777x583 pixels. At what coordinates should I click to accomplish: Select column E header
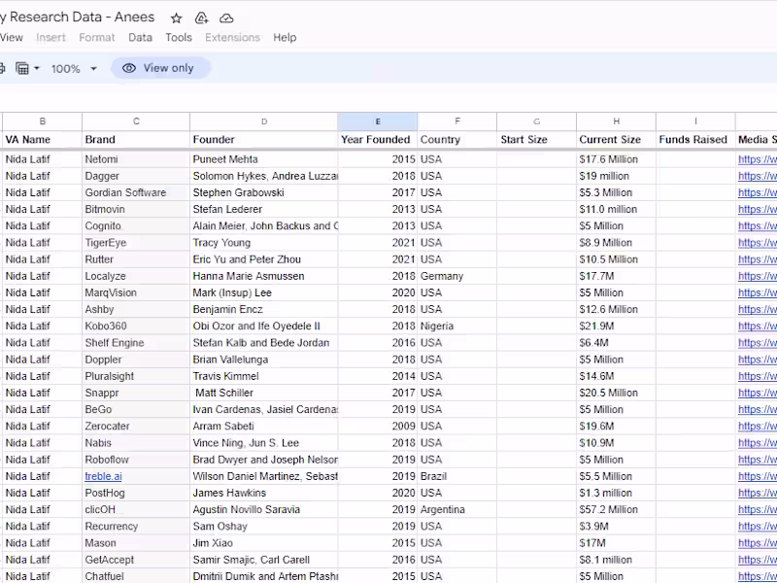(378, 121)
